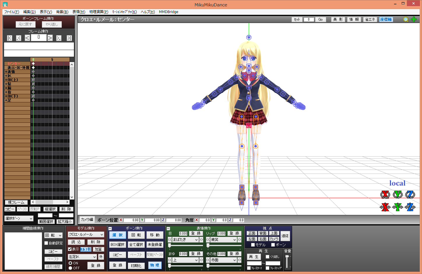The width and height of the screenshot is (422, 274).
Task: Previous eye morph (<<) next to まばたき
Action: coord(170,240)
